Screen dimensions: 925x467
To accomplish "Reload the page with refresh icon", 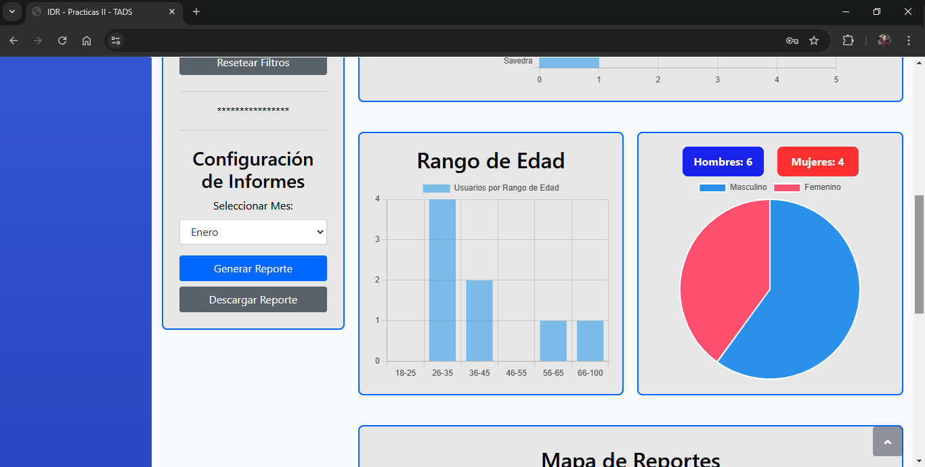I will pyautogui.click(x=62, y=41).
